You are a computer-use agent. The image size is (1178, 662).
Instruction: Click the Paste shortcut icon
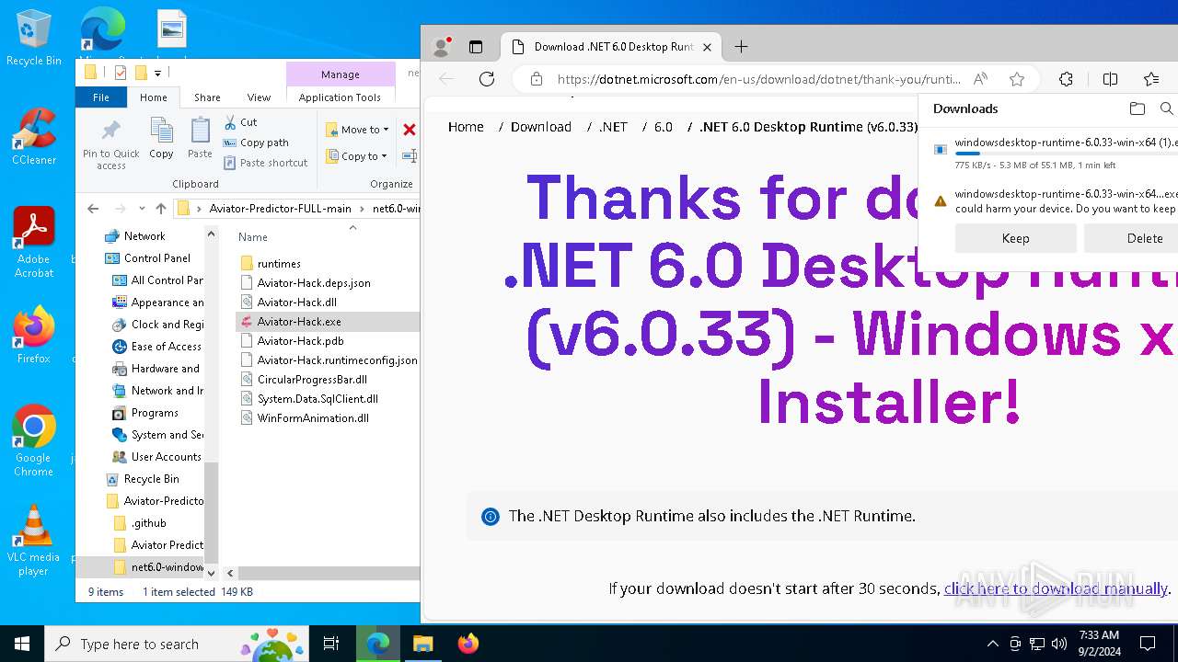[x=230, y=163]
